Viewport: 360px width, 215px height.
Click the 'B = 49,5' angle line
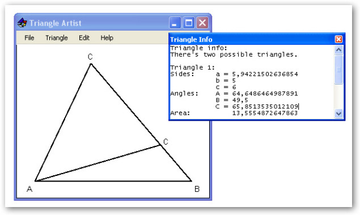coord(232,100)
